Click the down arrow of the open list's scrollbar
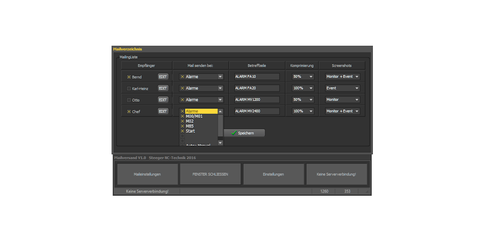Screen dimensions: 485x242 220,143
